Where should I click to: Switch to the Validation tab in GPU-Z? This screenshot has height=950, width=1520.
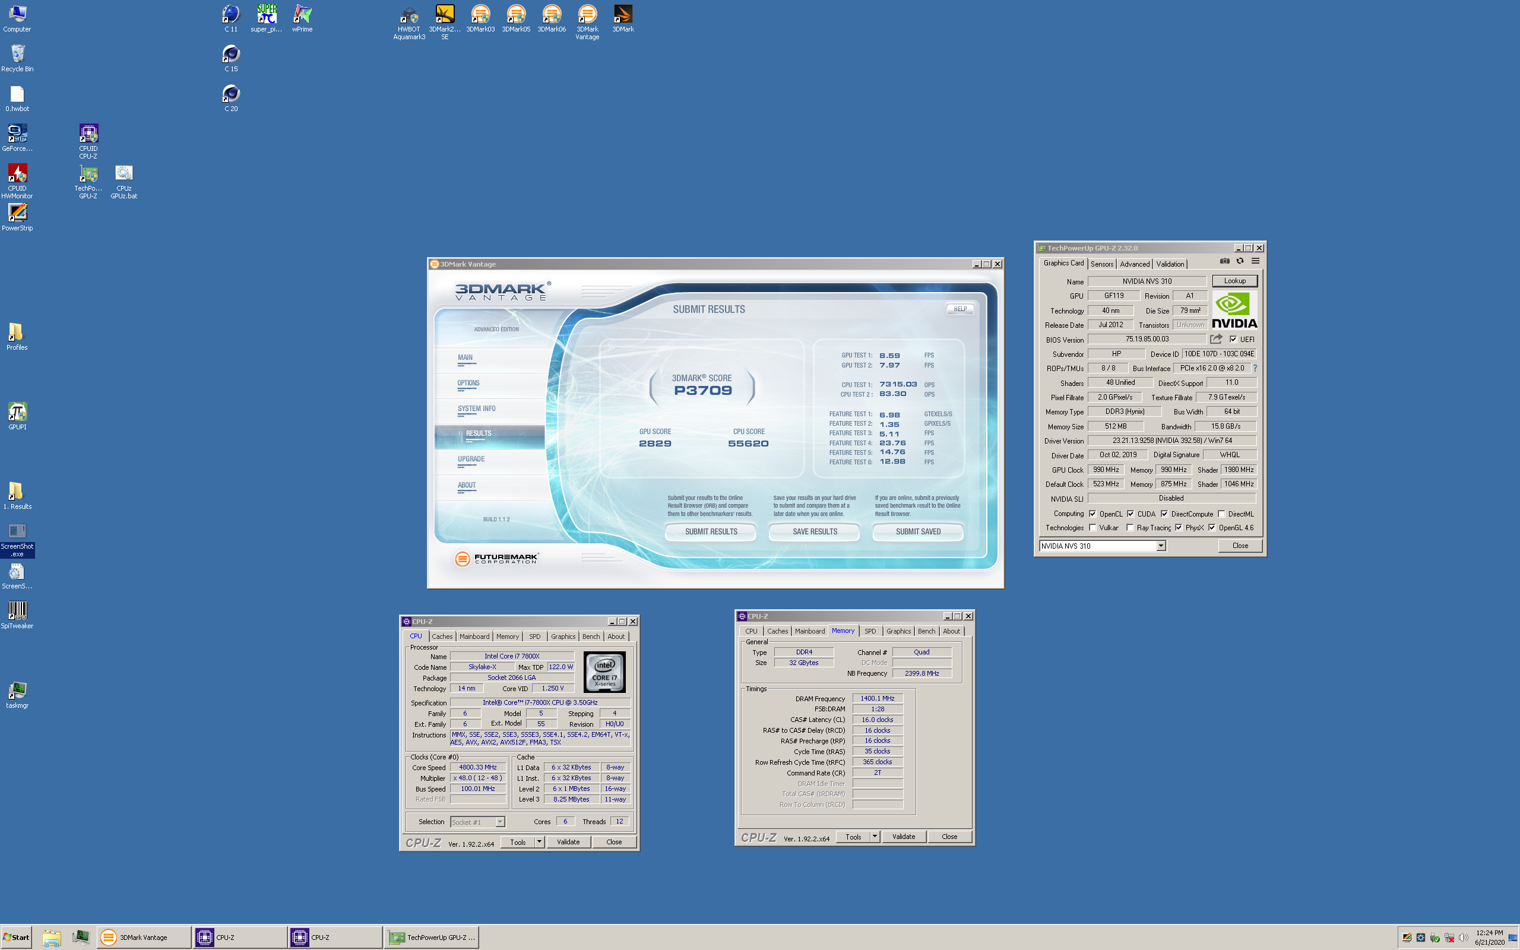pyautogui.click(x=1170, y=264)
